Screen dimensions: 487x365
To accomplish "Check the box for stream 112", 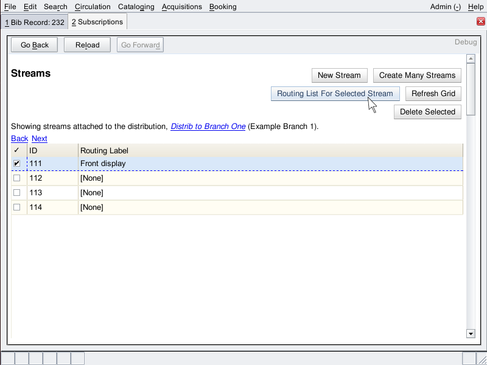I will coord(17,178).
